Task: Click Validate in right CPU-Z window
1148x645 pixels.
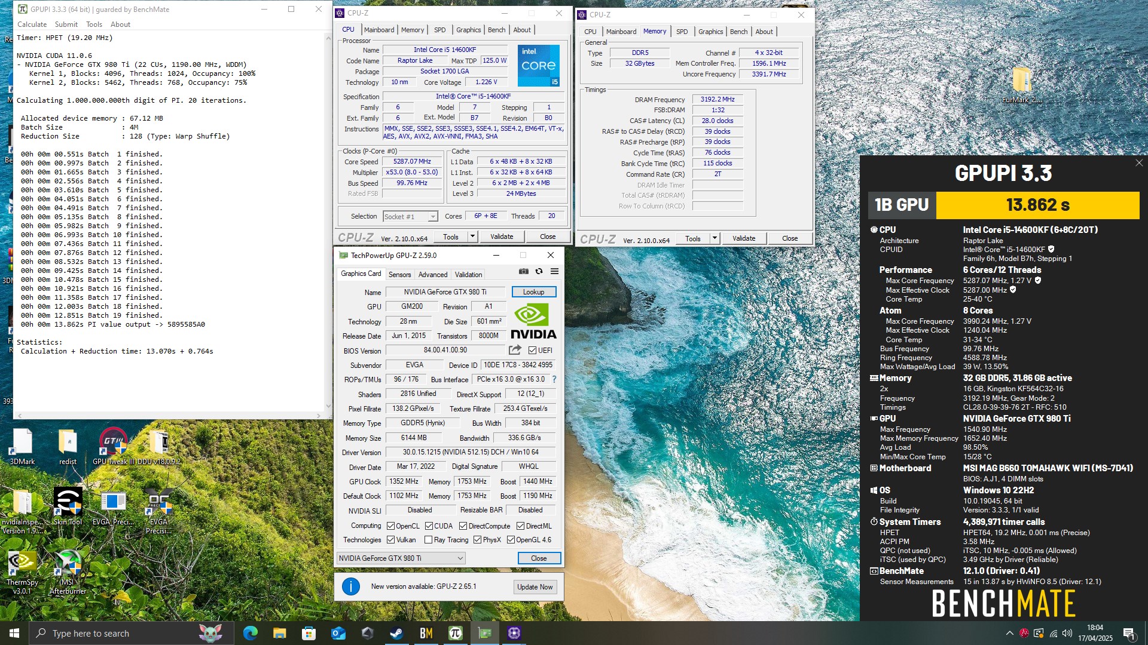Action: [x=744, y=238]
